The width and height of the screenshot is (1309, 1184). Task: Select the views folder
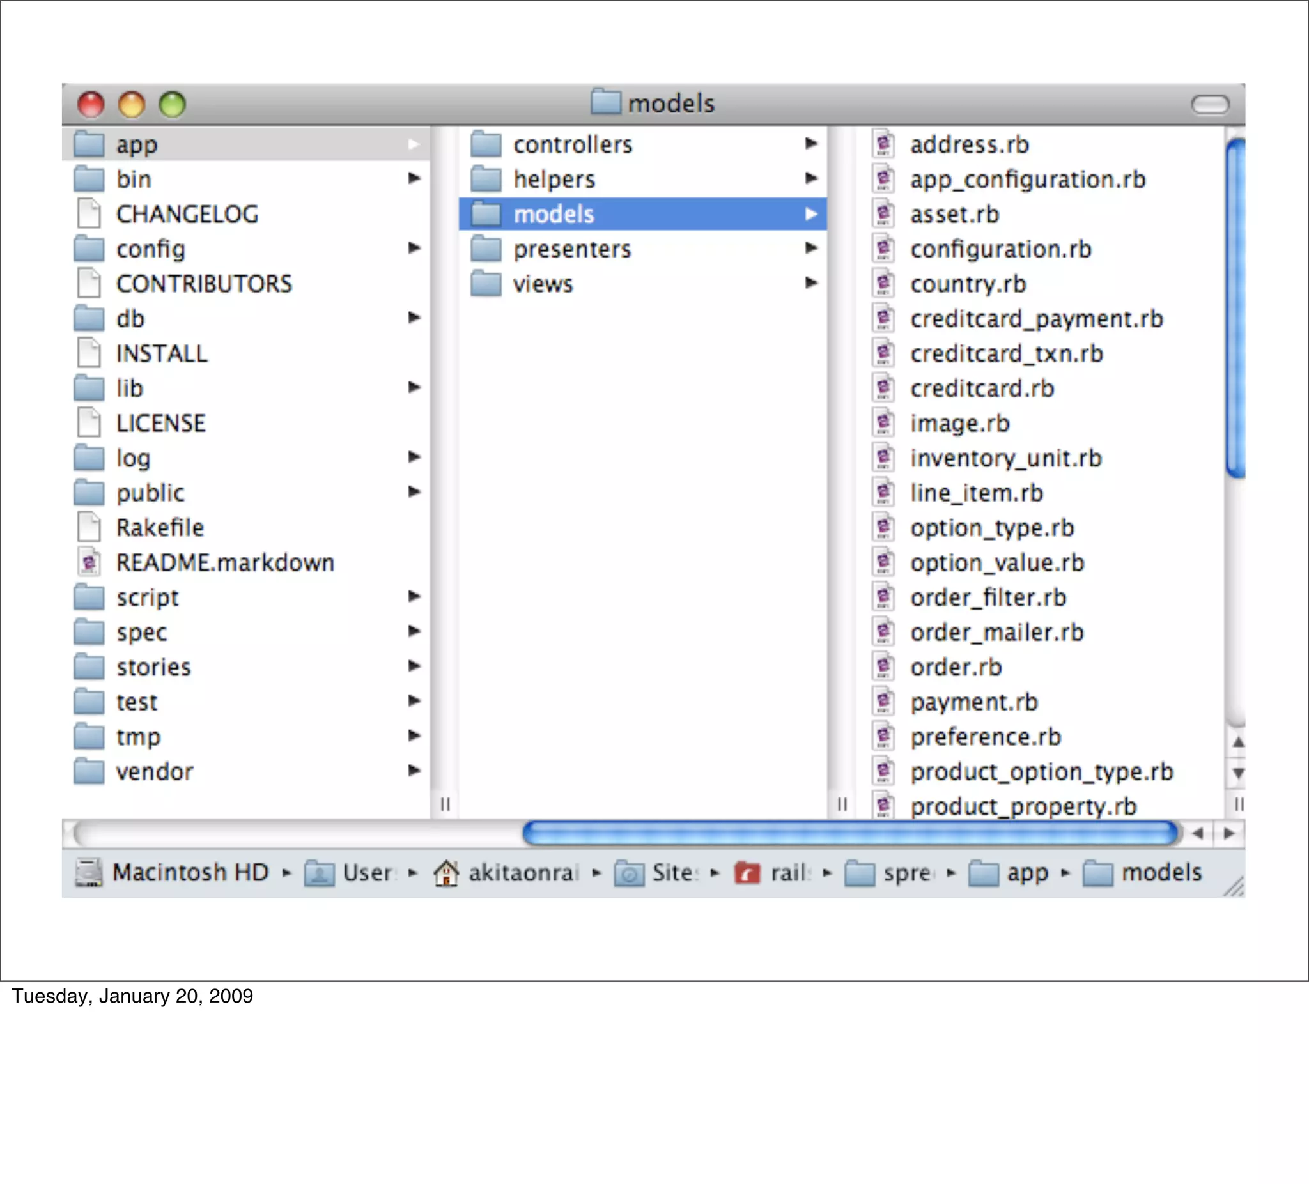(543, 284)
